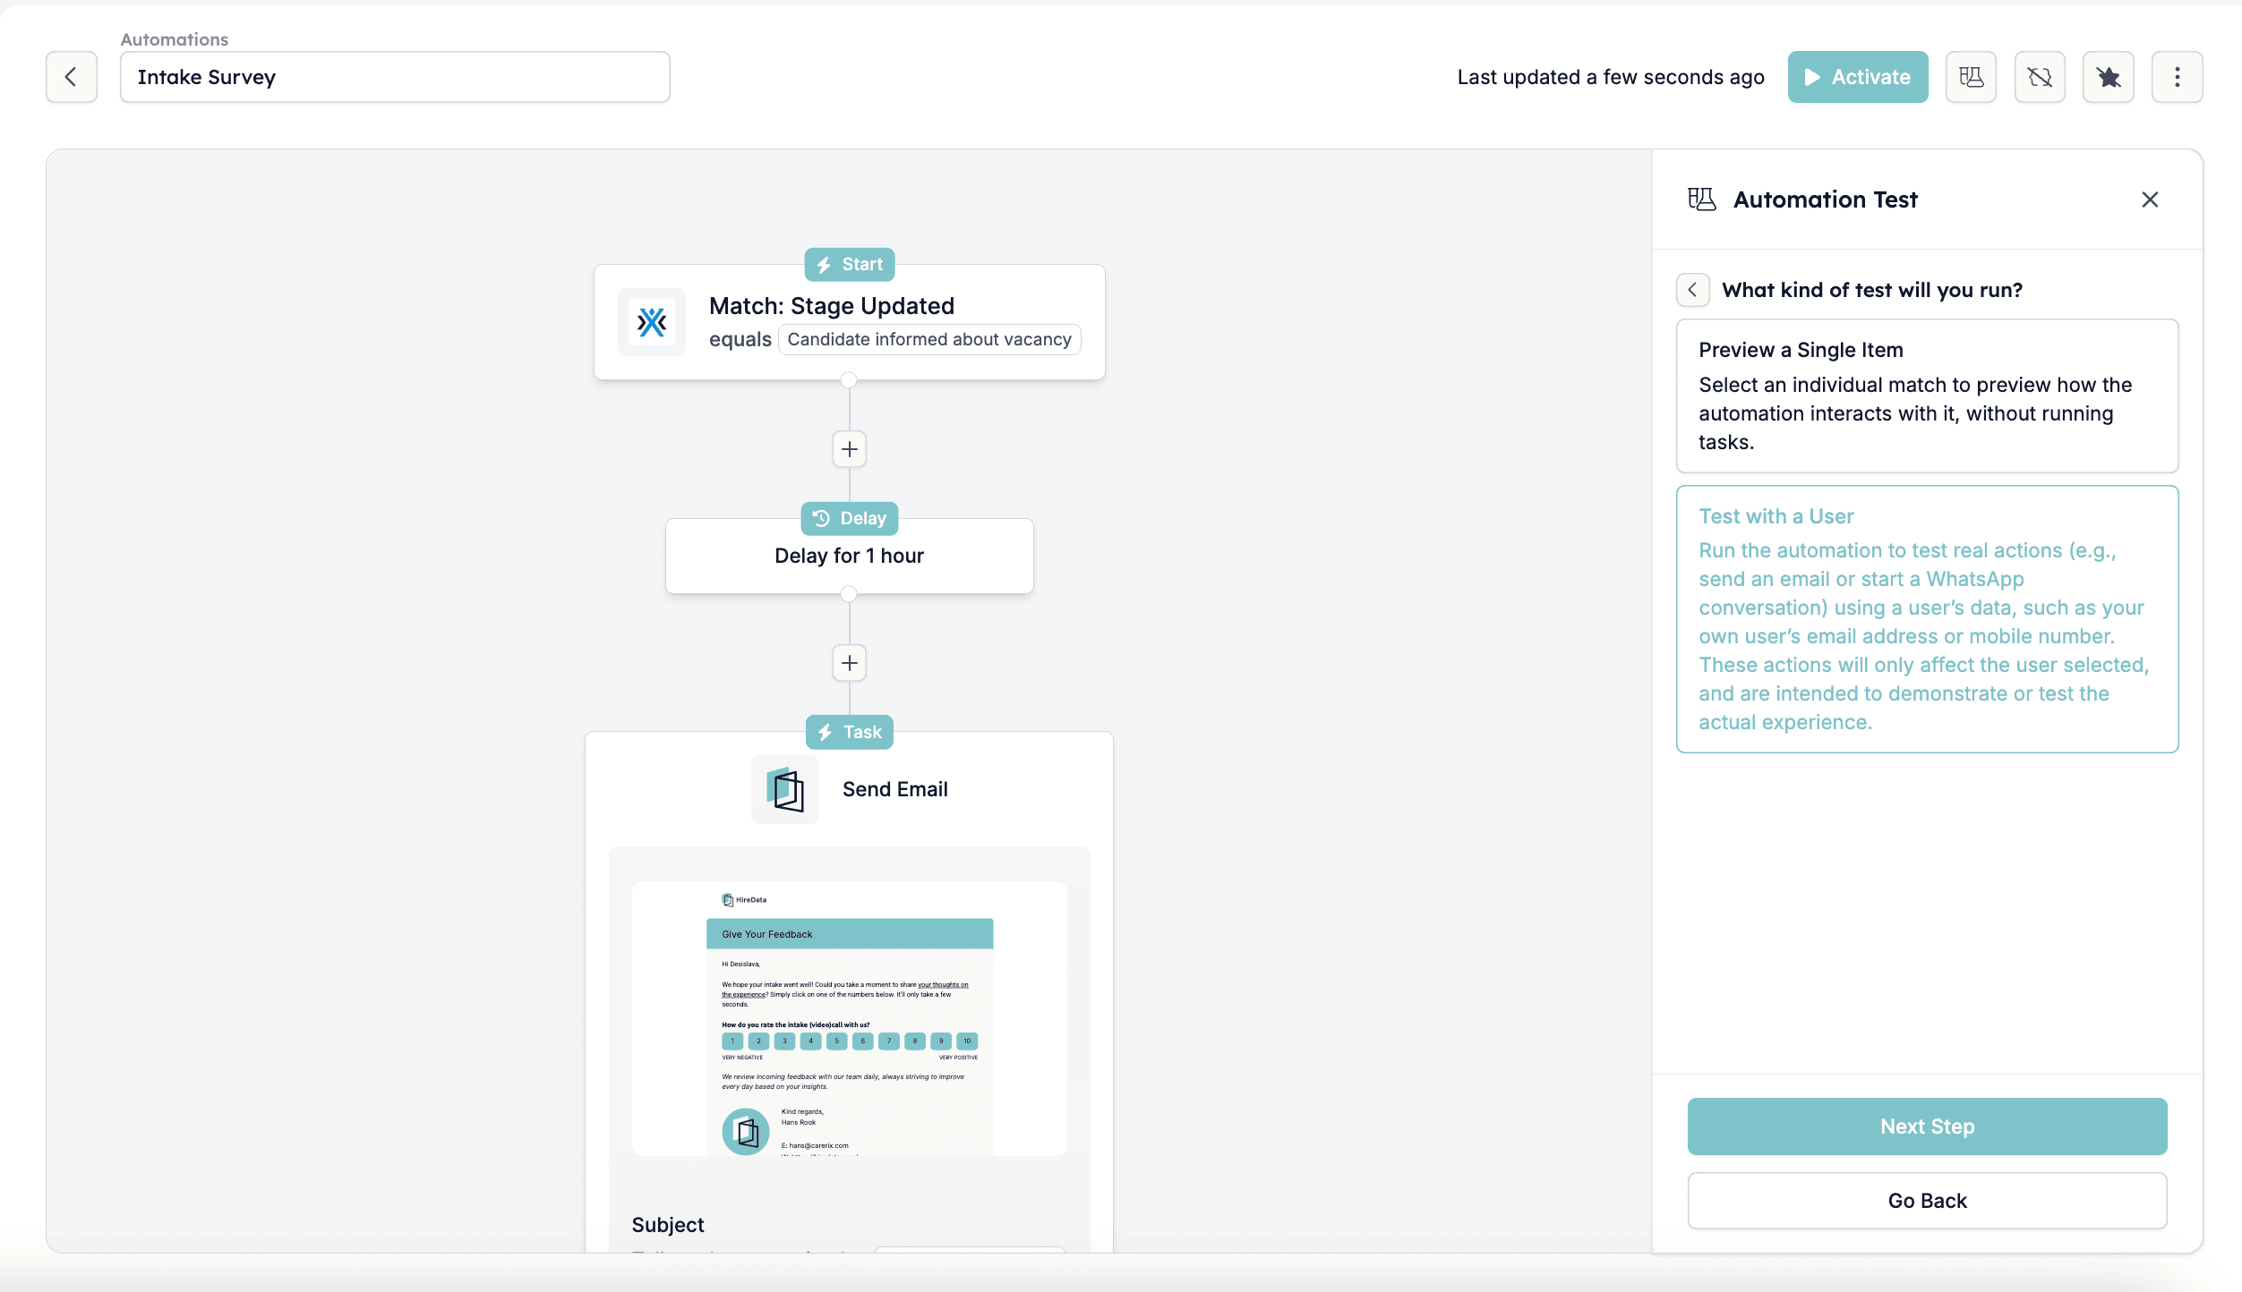Click the Automations breadcrumb label

click(x=175, y=39)
